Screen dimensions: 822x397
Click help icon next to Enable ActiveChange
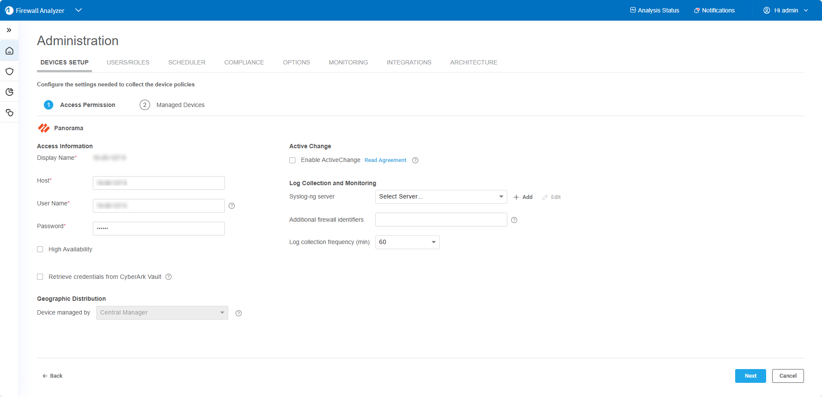click(x=415, y=160)
